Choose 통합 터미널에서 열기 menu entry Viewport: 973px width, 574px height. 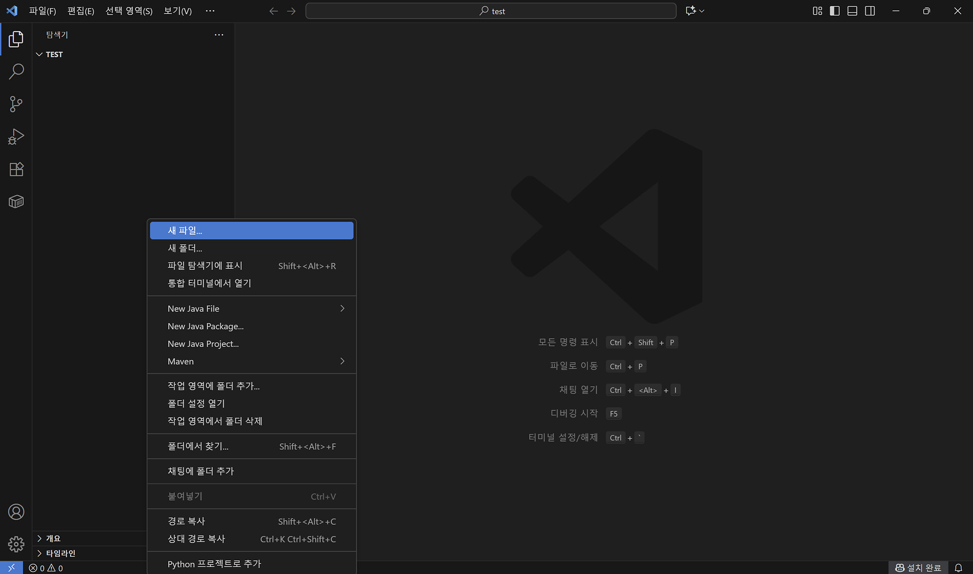click(209, 283)
